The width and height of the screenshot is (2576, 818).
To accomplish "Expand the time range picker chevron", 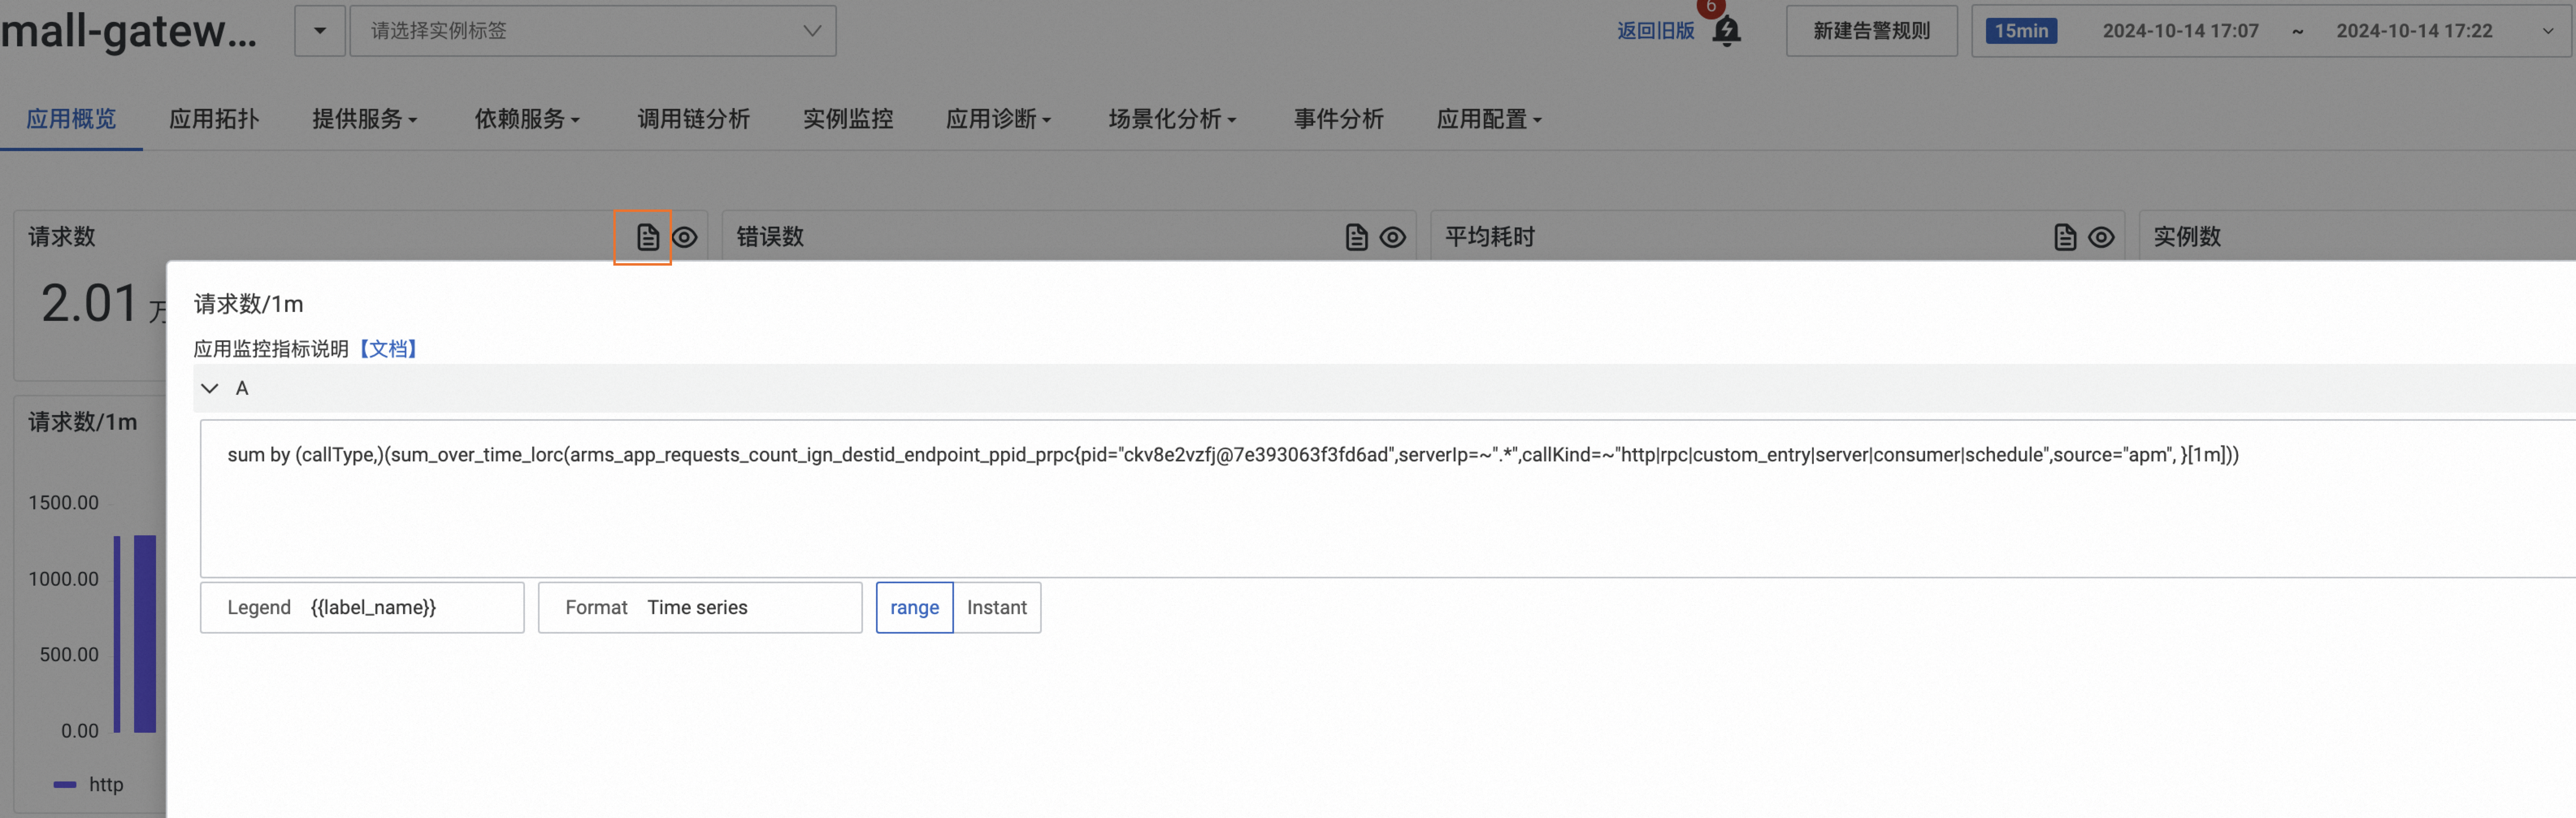I will [2547, 31].
